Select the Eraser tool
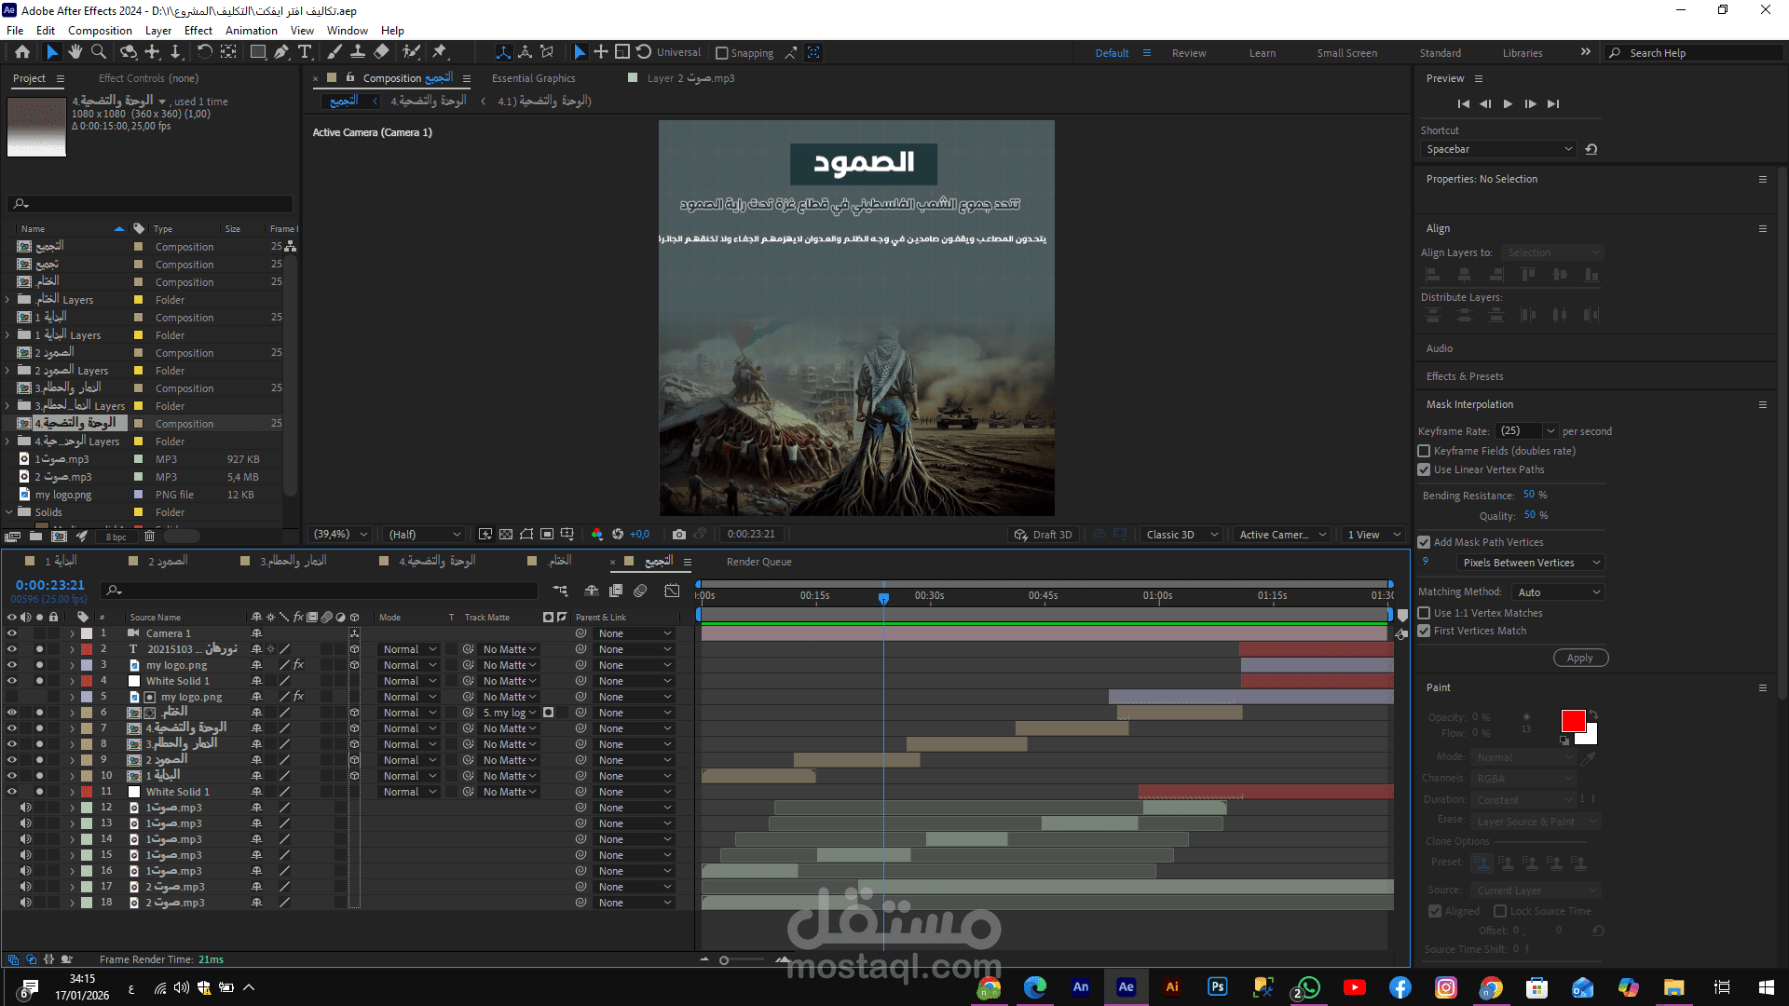1789x1006 pixels. coord(382,52)
